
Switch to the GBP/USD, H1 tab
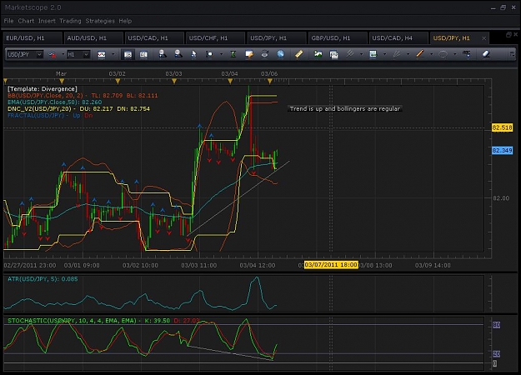338,38
